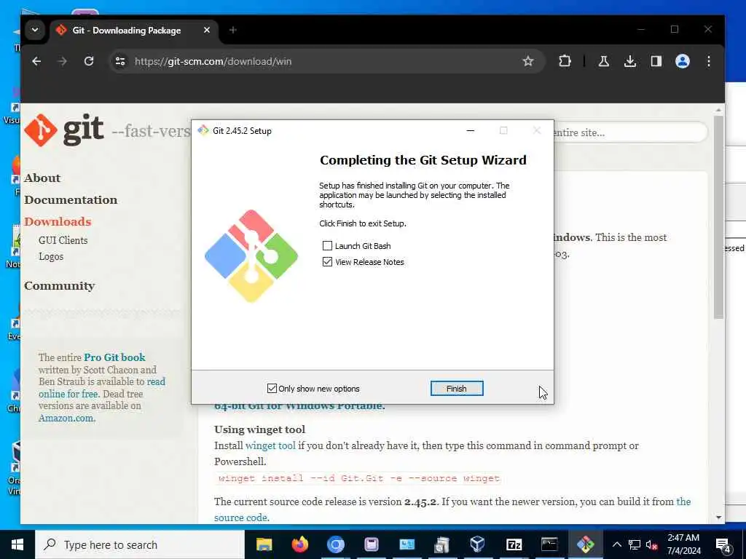Uncheck the View Release Notes checkbox

pyautogui.click(x=327, y=262)
